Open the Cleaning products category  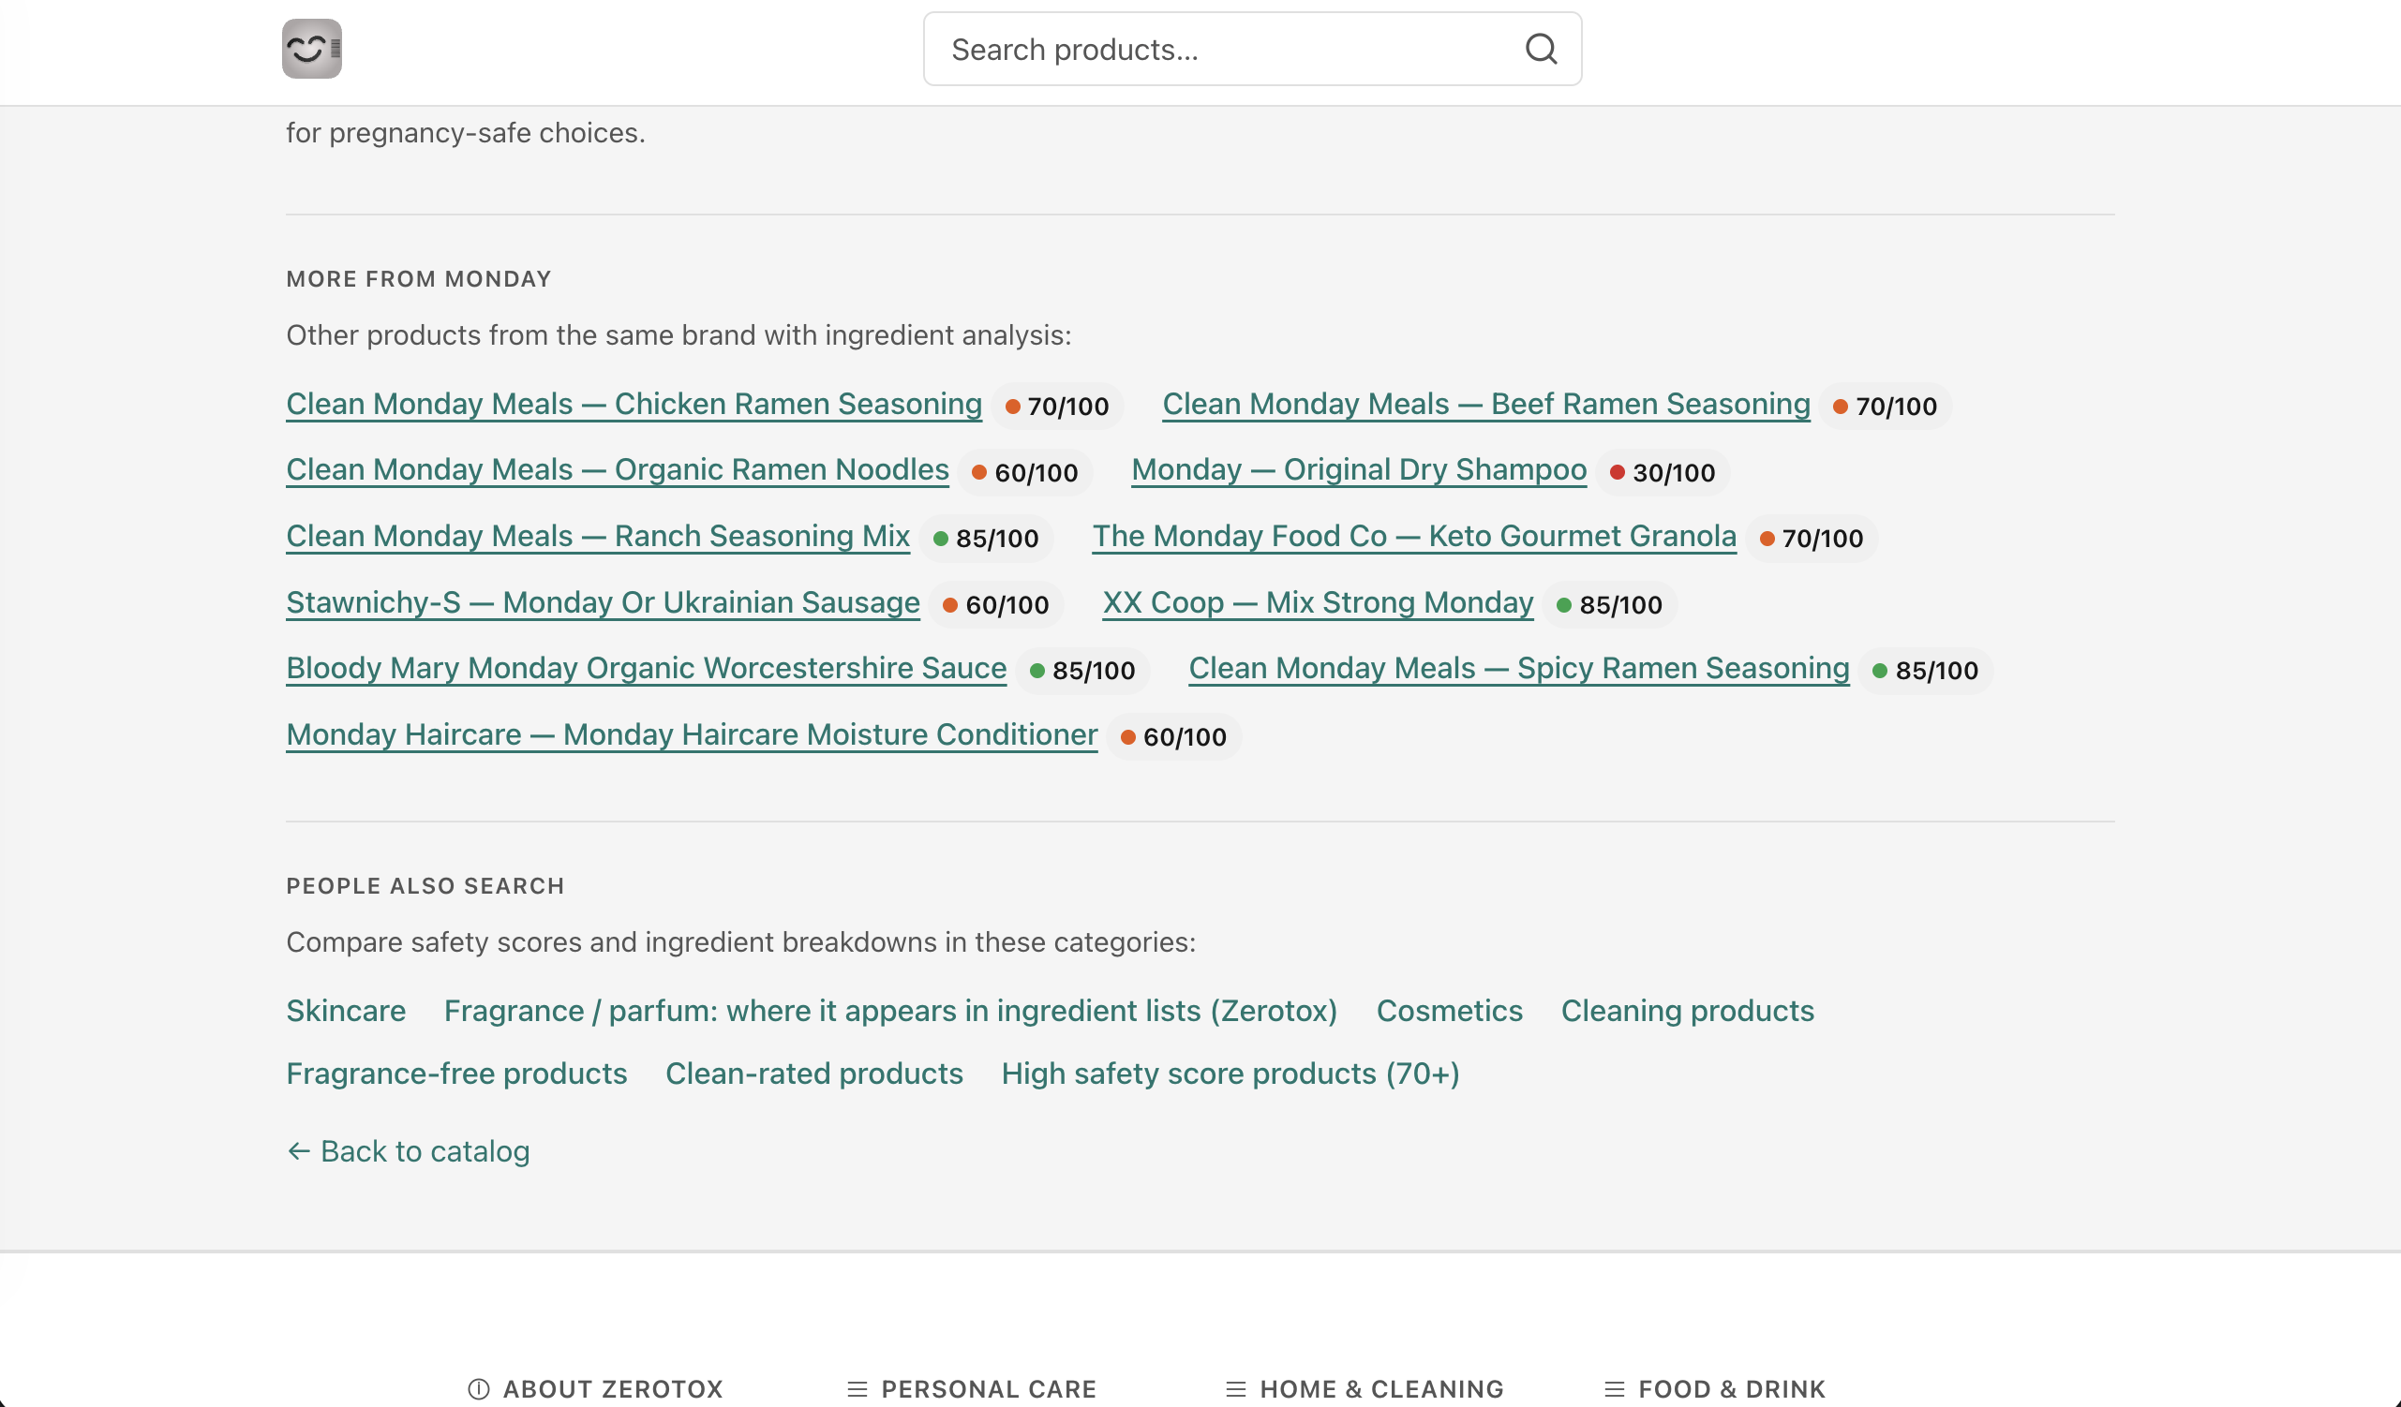(x=1687, y=1010)
